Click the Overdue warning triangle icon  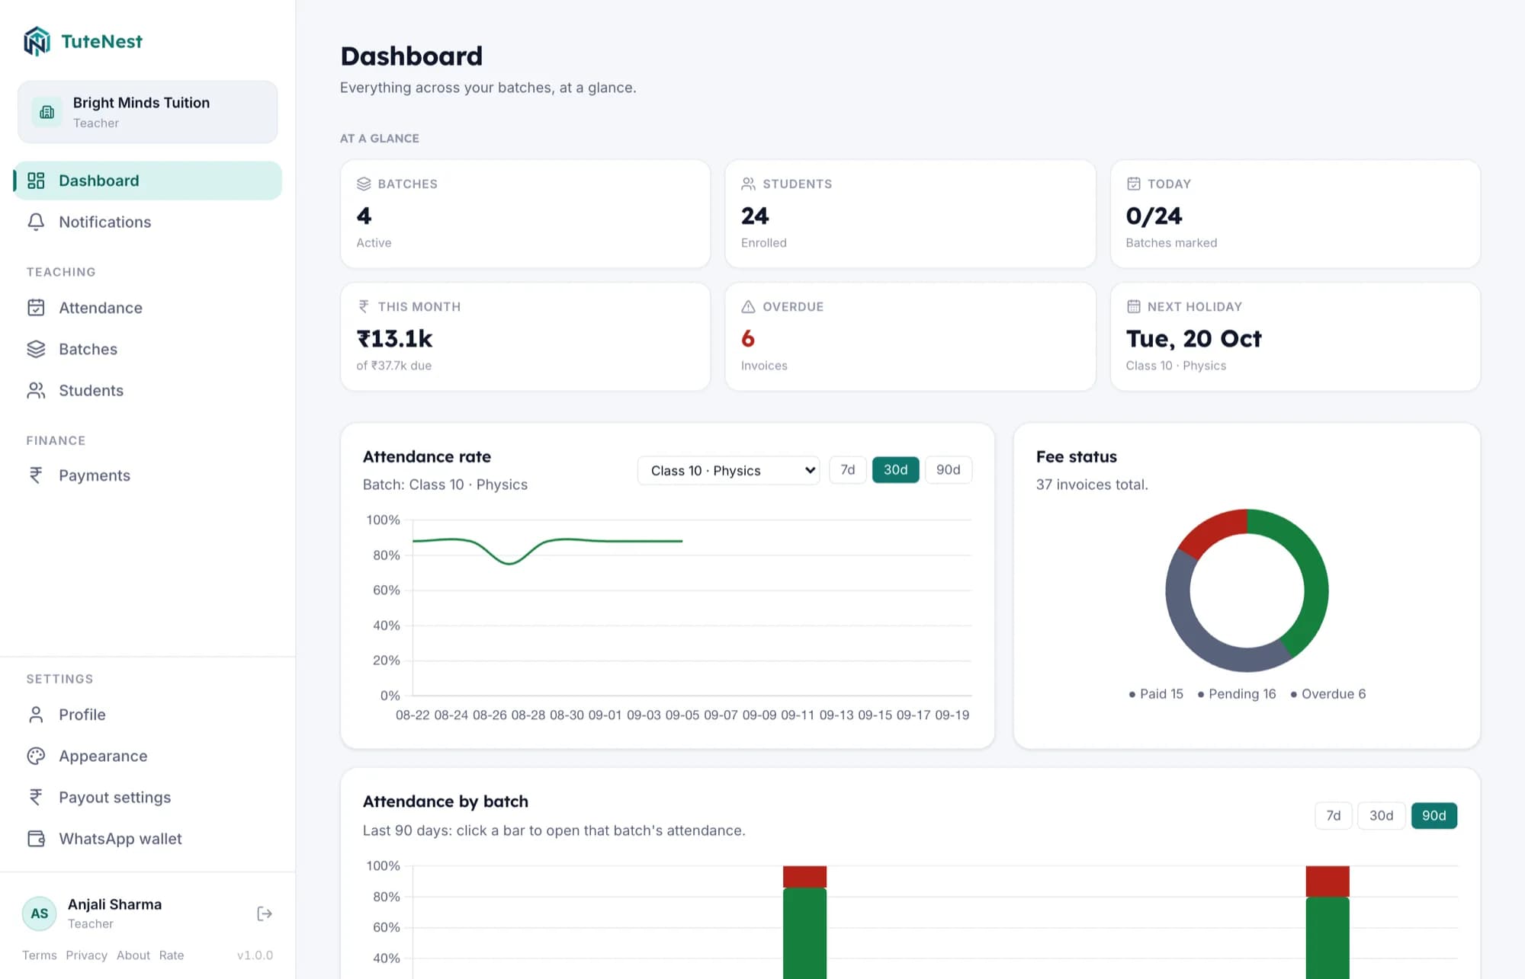click(x=748, y=306)
